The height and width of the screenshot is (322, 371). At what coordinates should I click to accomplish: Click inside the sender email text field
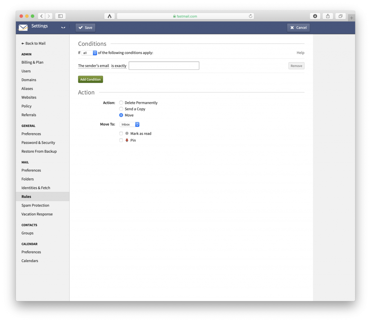[164, 65]
